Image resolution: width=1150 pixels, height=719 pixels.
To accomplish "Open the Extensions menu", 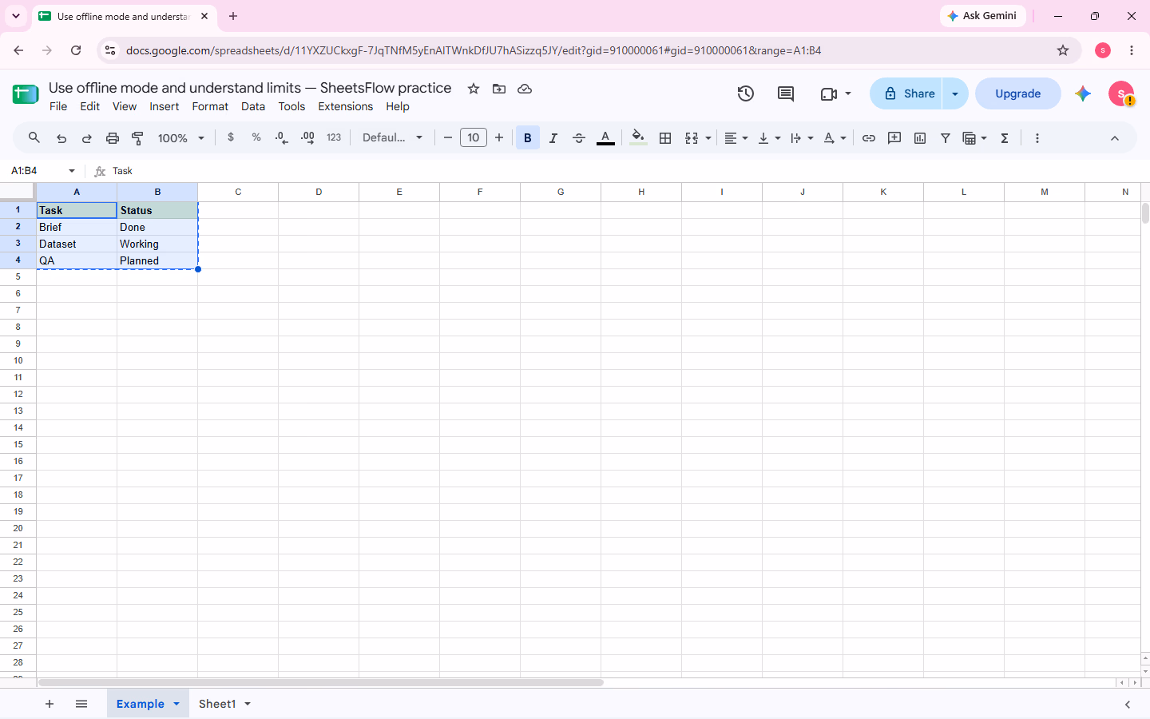I will click(x=346, y=106).
